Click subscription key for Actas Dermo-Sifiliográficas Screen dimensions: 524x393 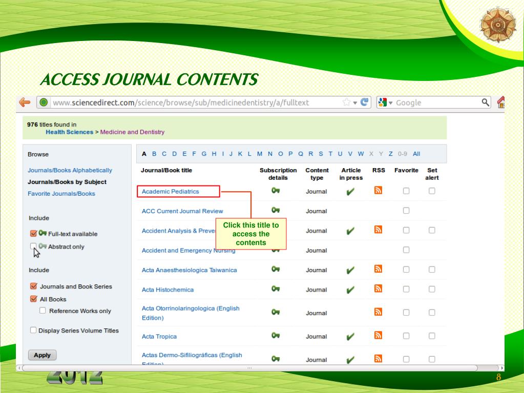[276, 359]
